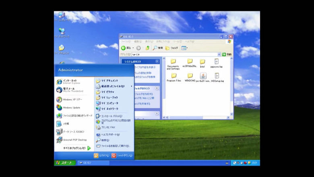Collapse the フォルダのタスク panel section
This screenshot has height=177, width=314.
point(157,88)
